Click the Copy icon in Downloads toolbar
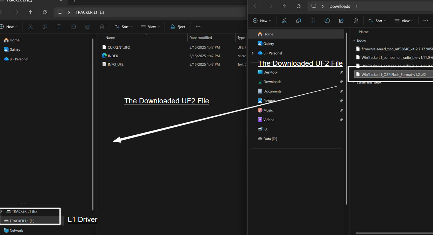The height and width of the screenshot is (235, 433). [x=298, y=21]
